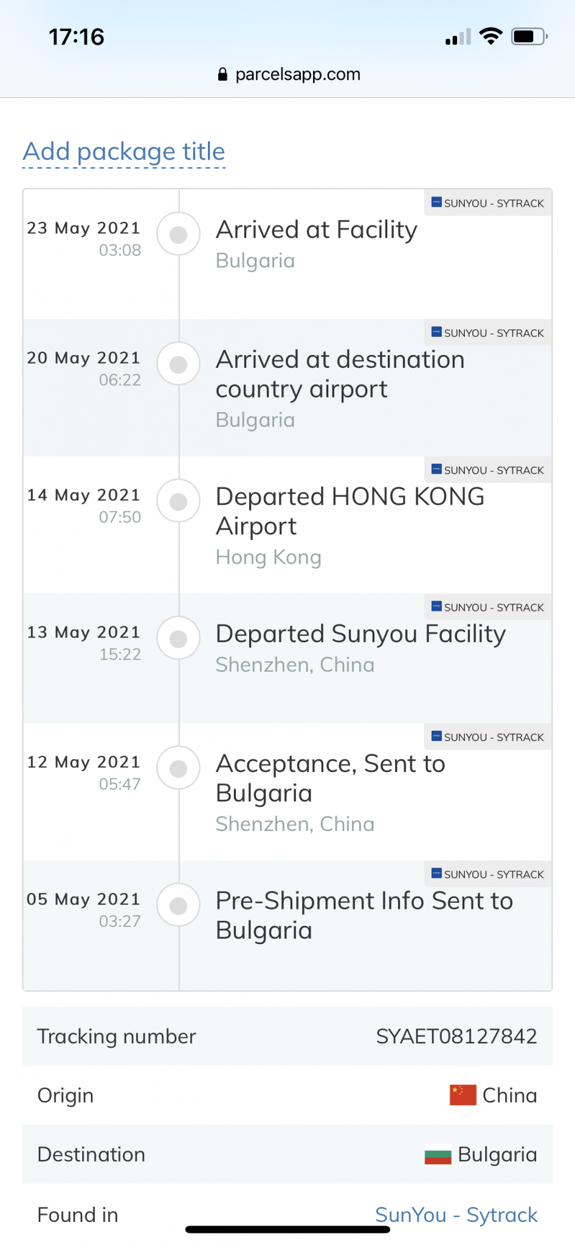Select the 20 May 2021 timeline marker

178,364
